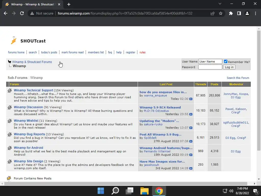The image size is (261, 196).
Task: Go to last post icon for 15th August
Action: [191, 155]
